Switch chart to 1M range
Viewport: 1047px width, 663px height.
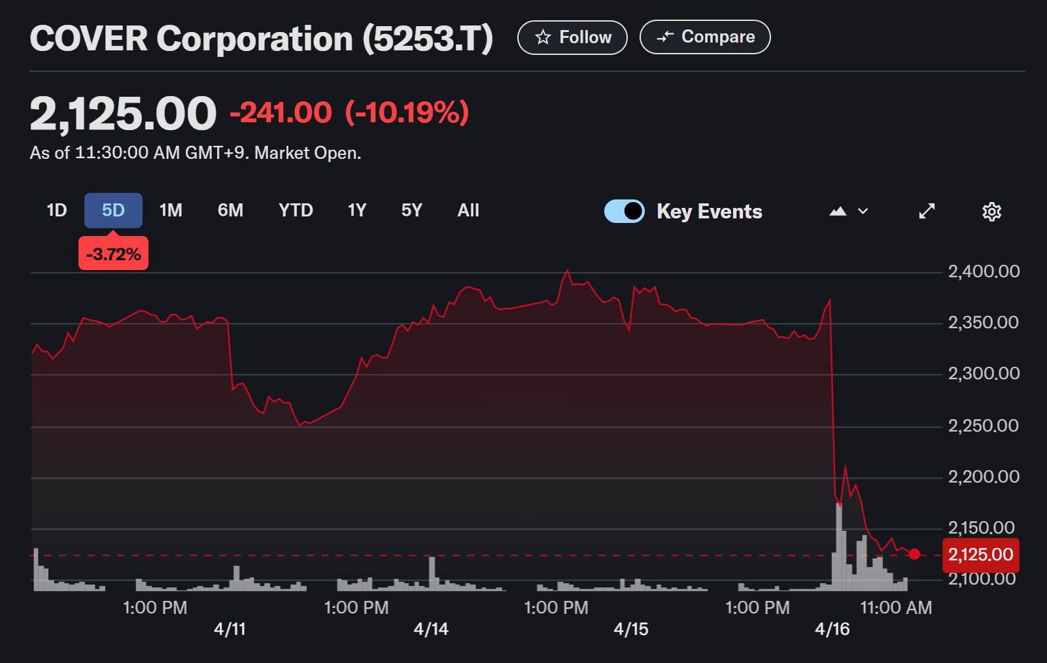point(171,210)
